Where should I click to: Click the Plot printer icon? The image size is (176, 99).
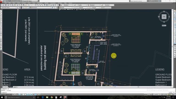pos(8,5)
